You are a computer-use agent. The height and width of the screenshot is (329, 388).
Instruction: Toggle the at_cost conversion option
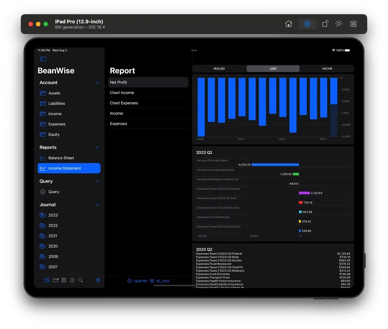tap(160, 281)
